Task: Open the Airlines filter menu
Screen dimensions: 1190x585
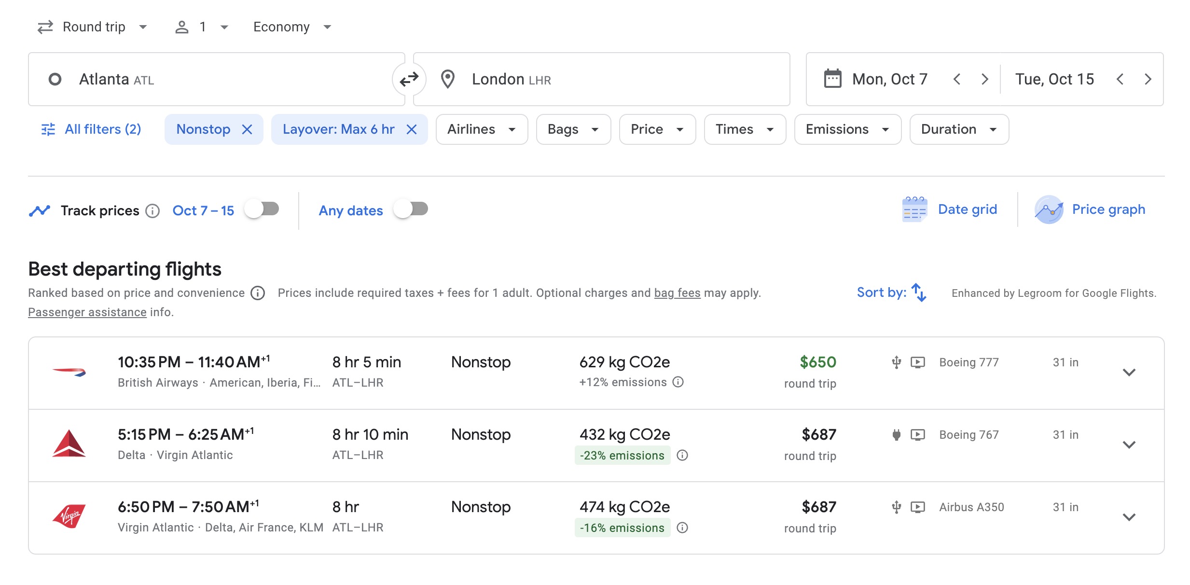Action: pos(481,129)
